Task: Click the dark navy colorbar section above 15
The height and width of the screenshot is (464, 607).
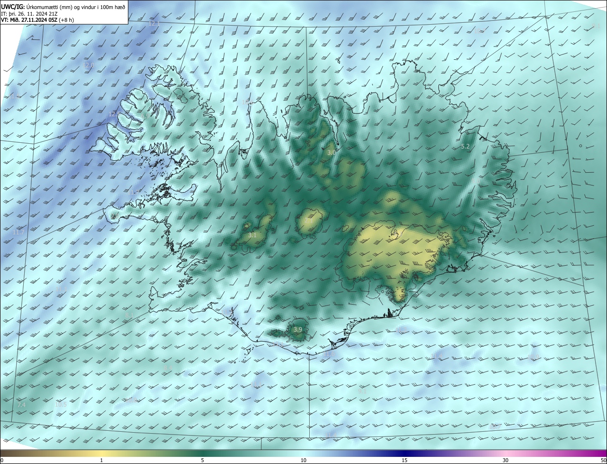Action: pyautogui.click(x=405, y=454)
